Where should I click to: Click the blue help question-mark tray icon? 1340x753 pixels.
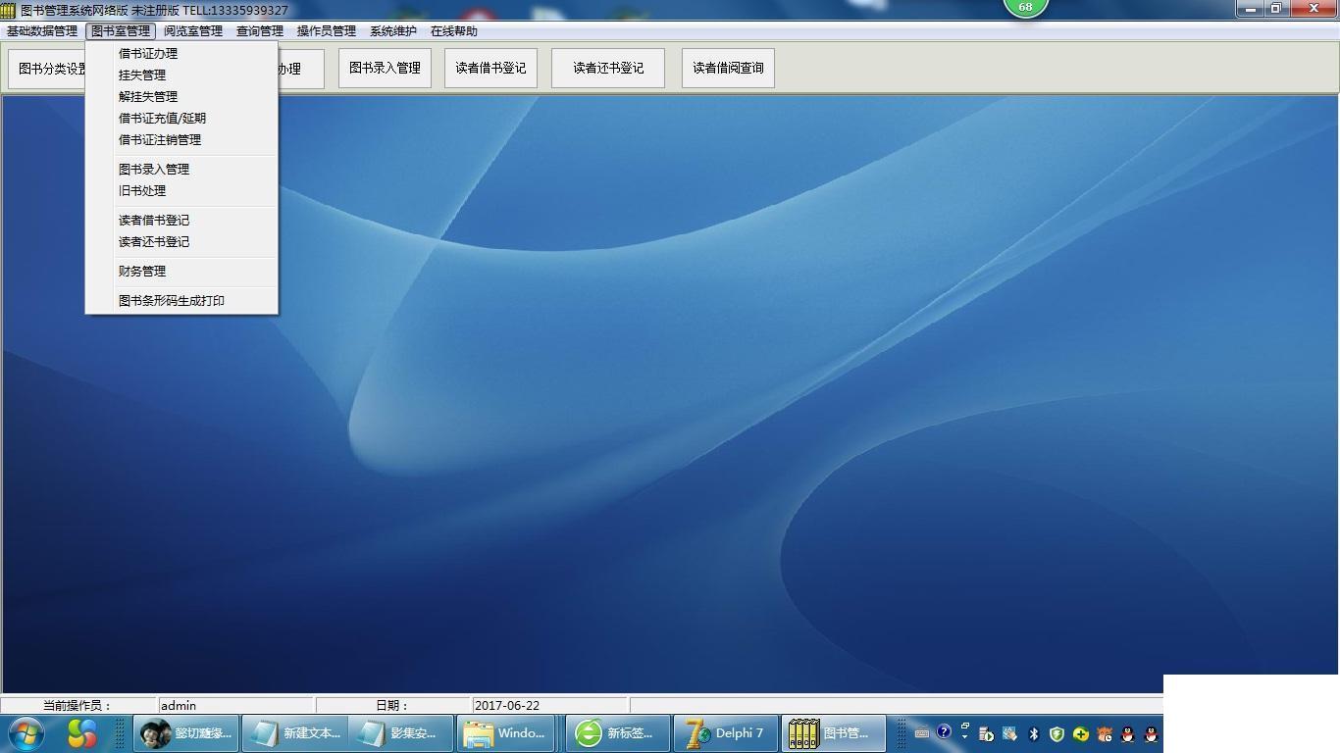pyautogui.click(x=944, y=731)
